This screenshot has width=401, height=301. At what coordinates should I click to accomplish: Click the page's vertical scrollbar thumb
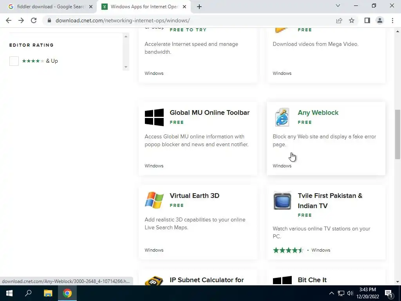(398, 134)
